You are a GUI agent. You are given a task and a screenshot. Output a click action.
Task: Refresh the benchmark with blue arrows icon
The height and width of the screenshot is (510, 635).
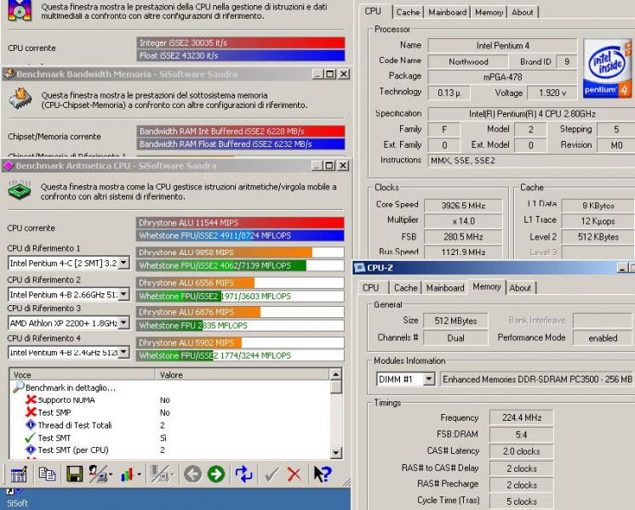tap(243, 474)
